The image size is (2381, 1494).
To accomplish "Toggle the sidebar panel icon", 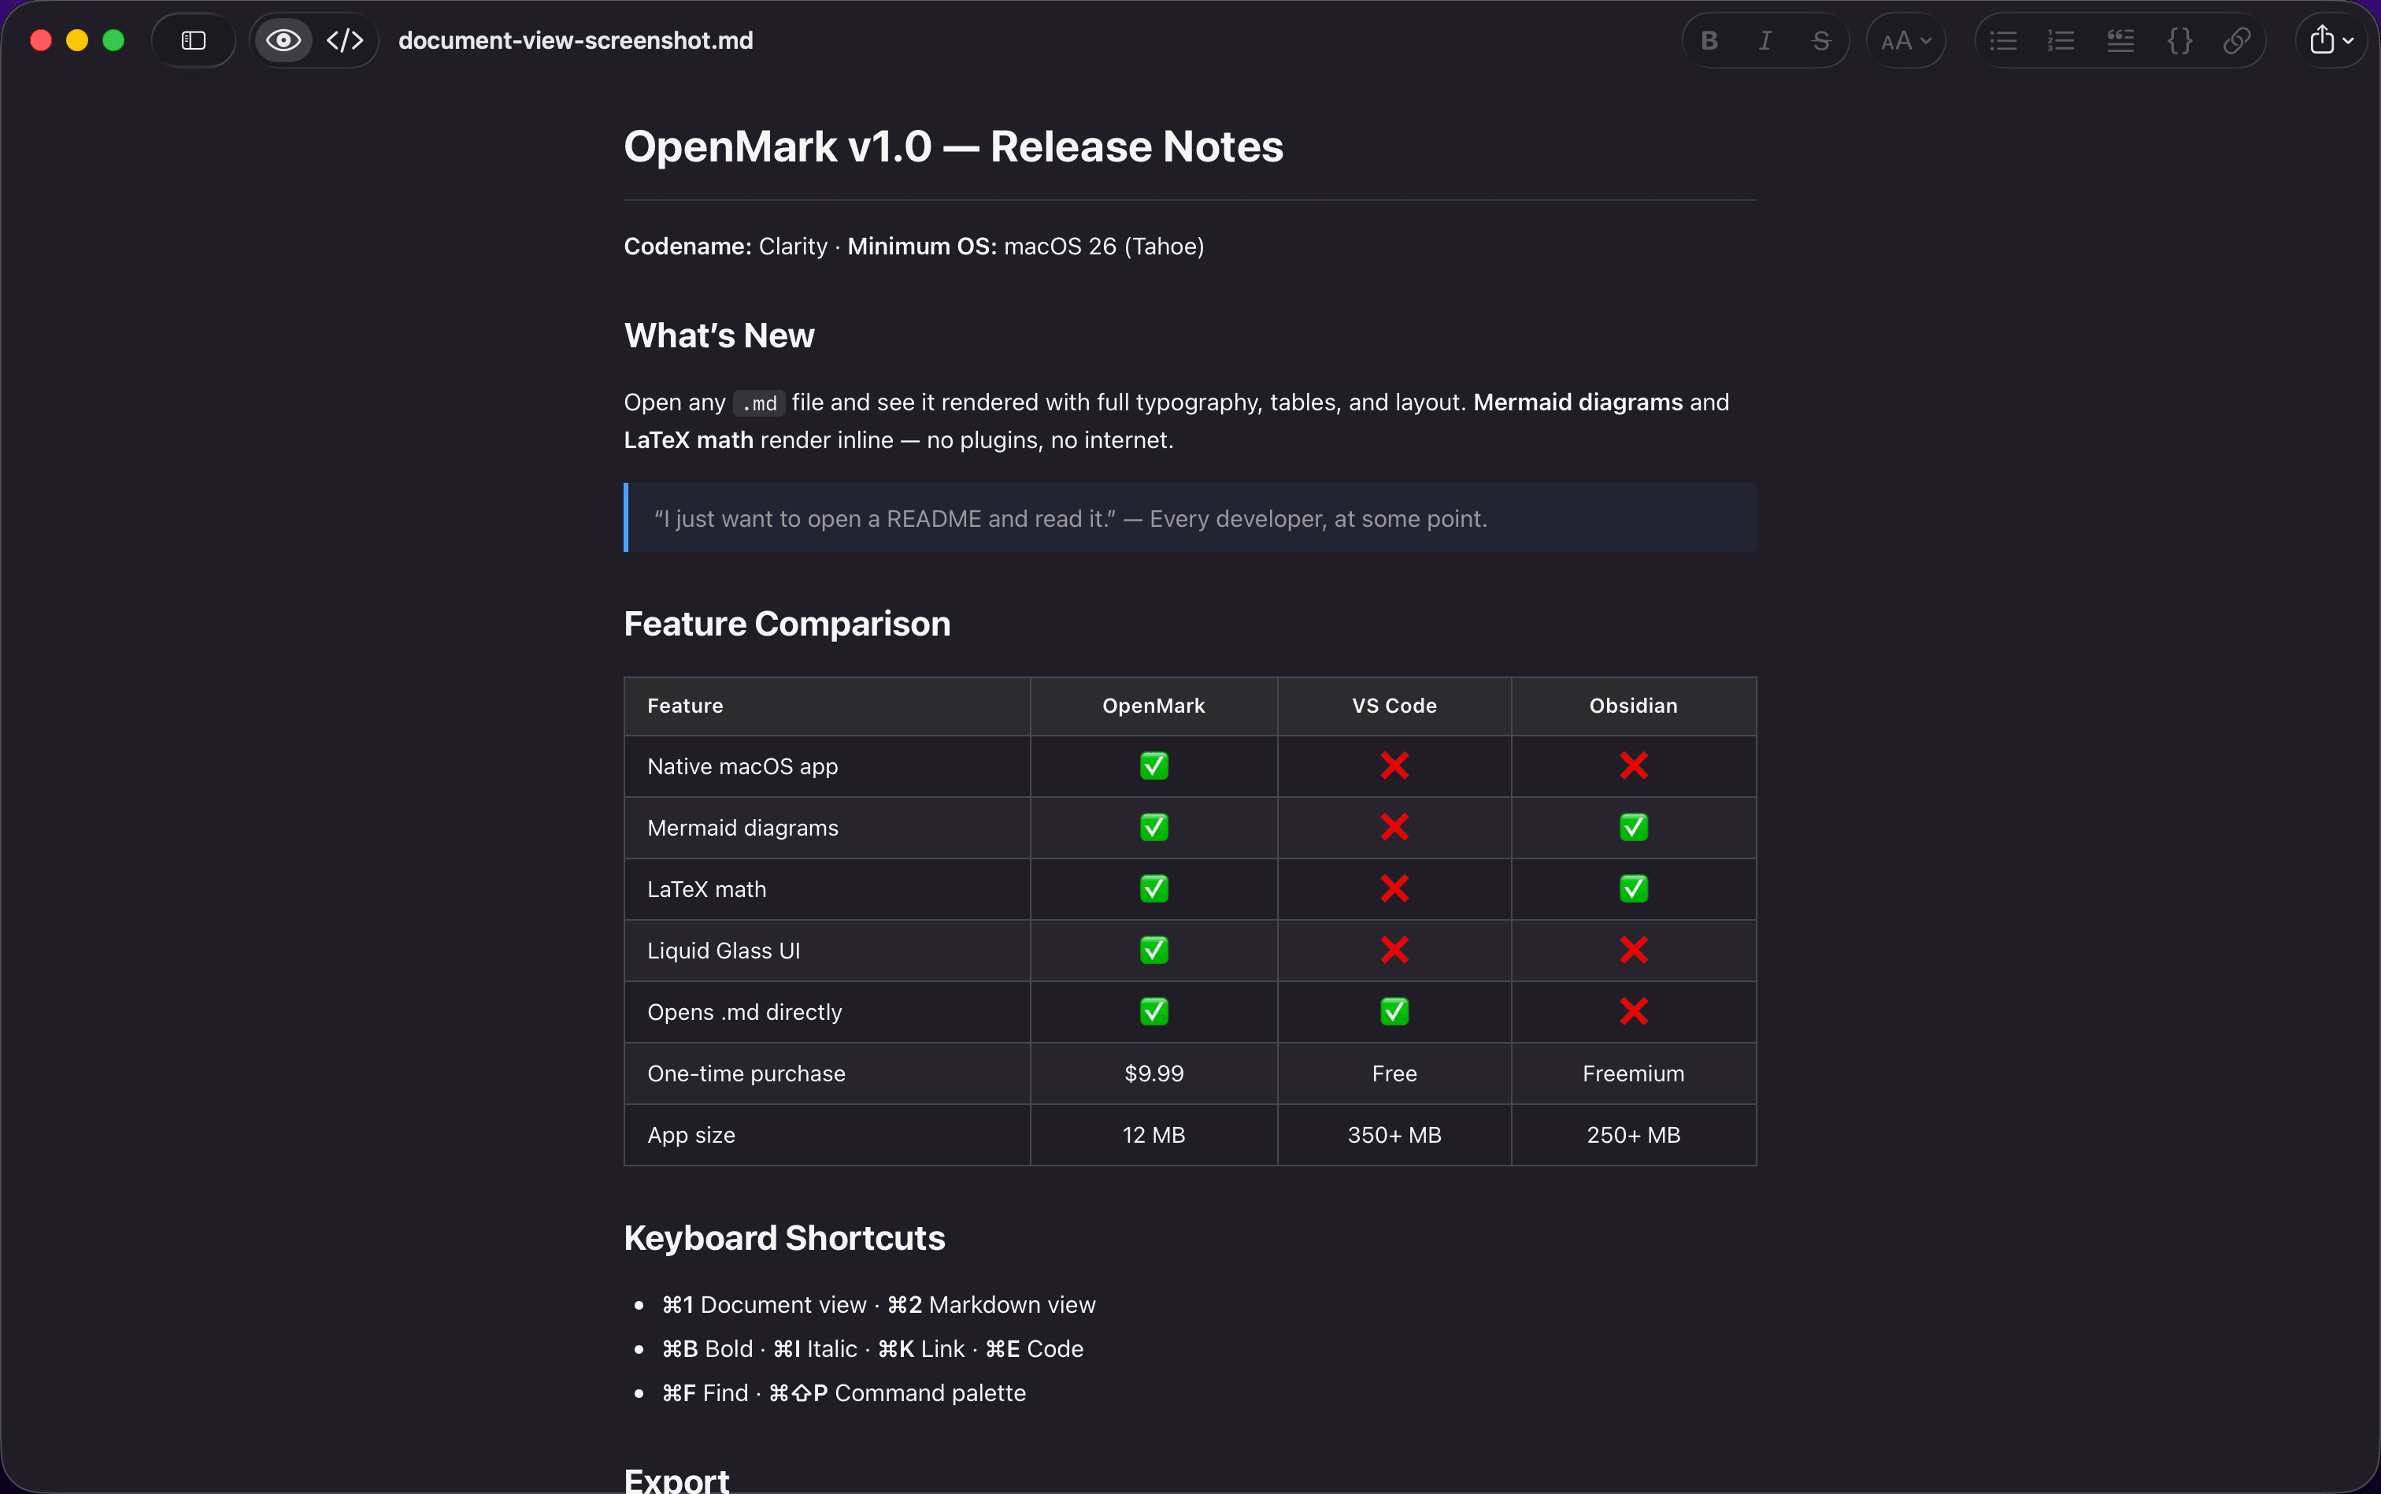I will pyautogui.click(x=193, y=39).
